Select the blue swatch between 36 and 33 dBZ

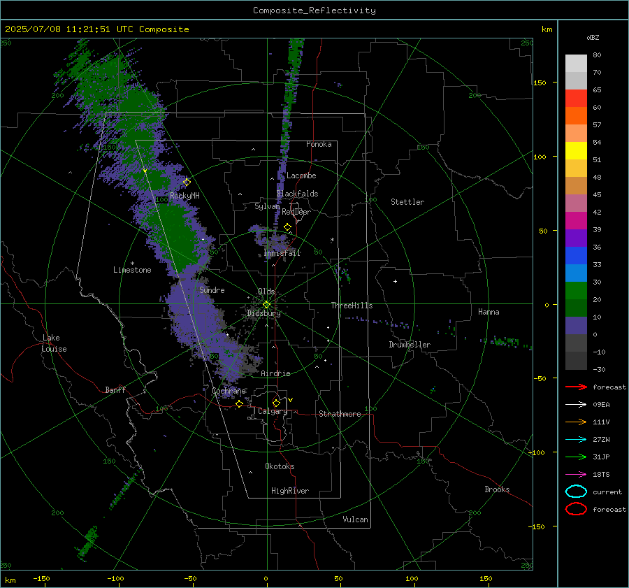point(576,256)
